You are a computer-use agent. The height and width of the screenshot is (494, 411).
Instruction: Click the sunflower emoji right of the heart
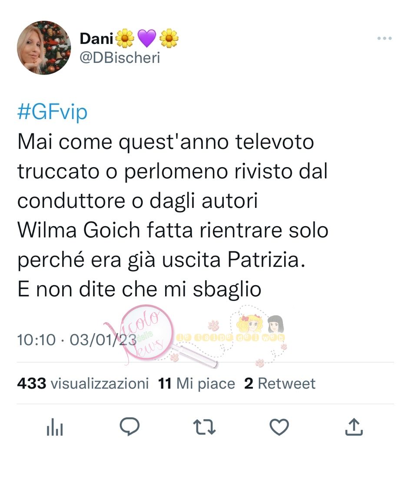[169, 39]
